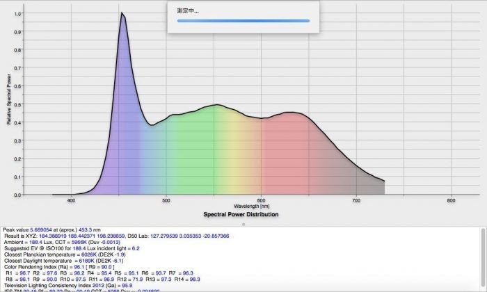Click the measuring progress bar

click(x=243, y=21)
